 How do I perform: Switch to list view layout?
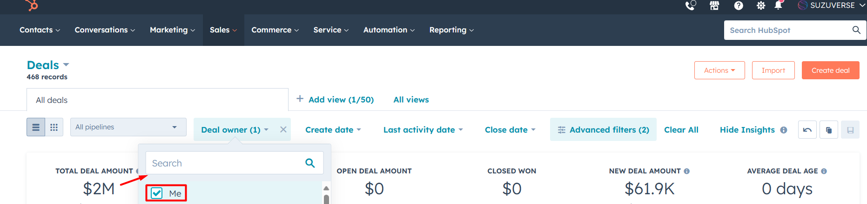click(x=36, y=127)
